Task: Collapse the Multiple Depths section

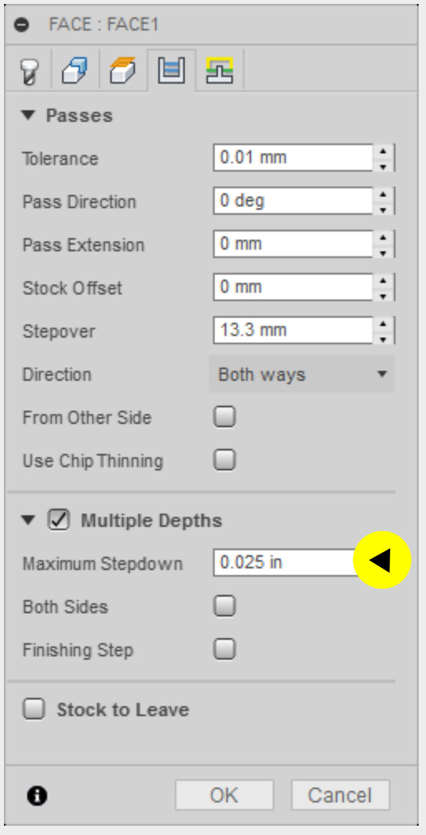Action: point(27,520)
